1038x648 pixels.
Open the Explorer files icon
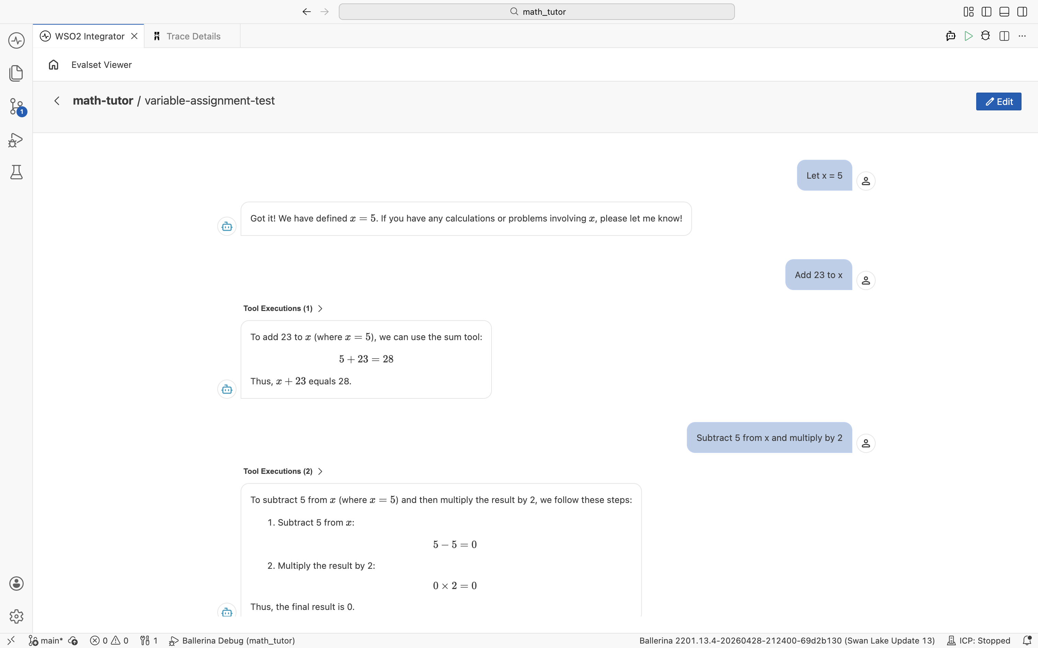click(x=16, y=73)
